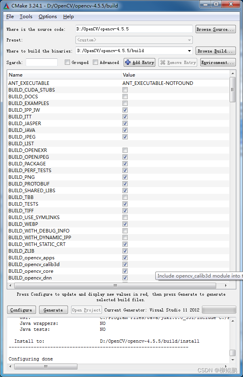This screenshot has height=377, width=243.
Task: Uncheck BUILD_ZLIB option
Action: 125,251
